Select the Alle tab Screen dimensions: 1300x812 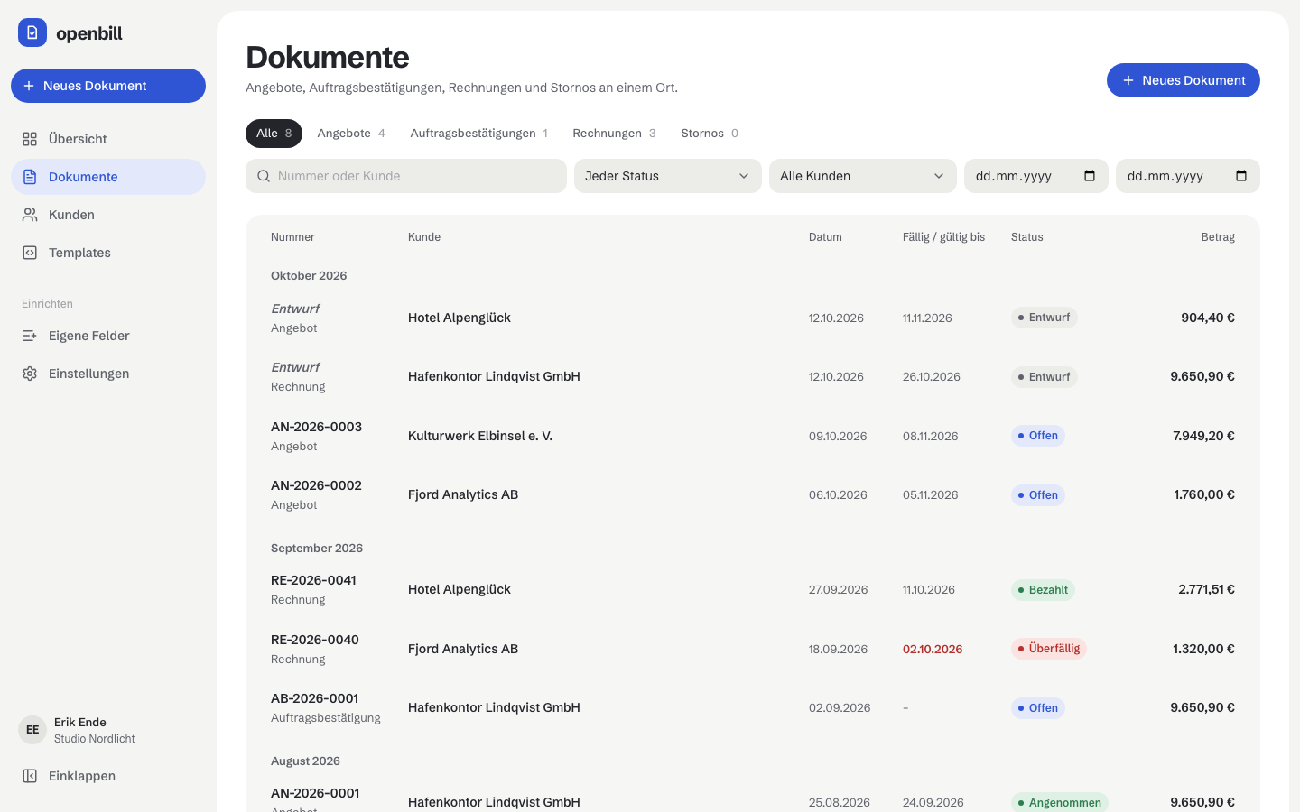click(x=274, y=133)
